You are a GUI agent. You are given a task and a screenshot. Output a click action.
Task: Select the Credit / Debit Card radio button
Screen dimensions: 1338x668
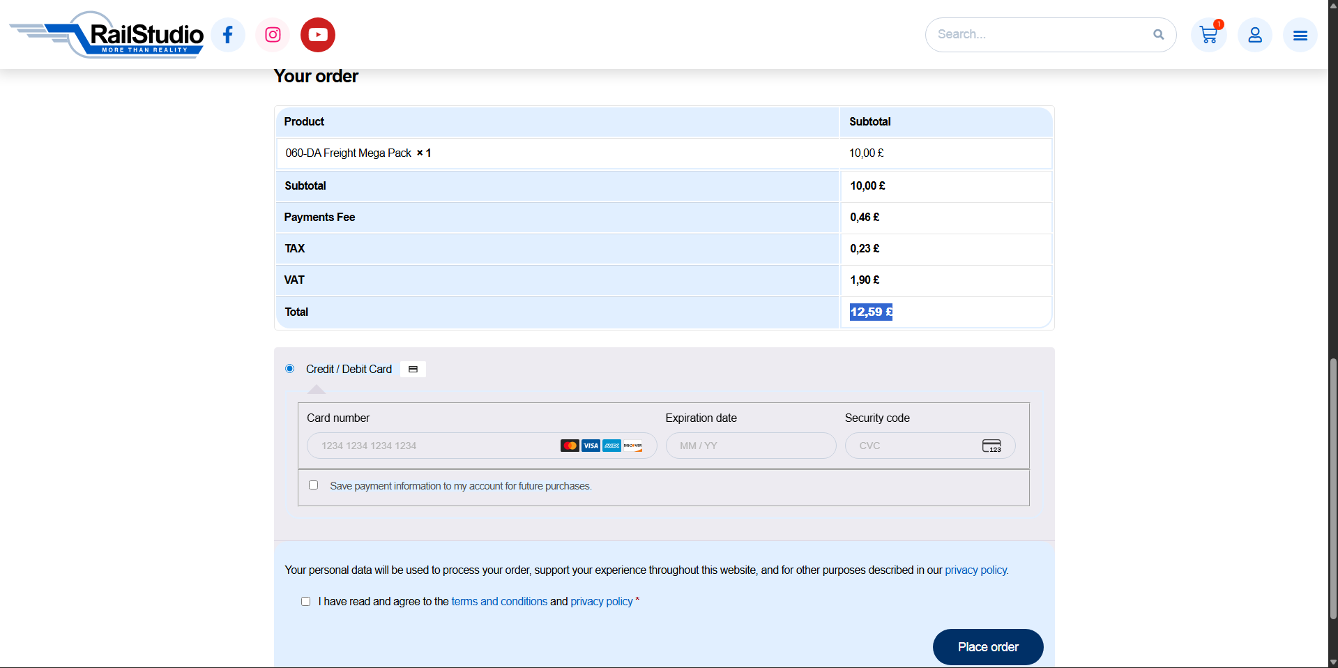tap(290, 369)
